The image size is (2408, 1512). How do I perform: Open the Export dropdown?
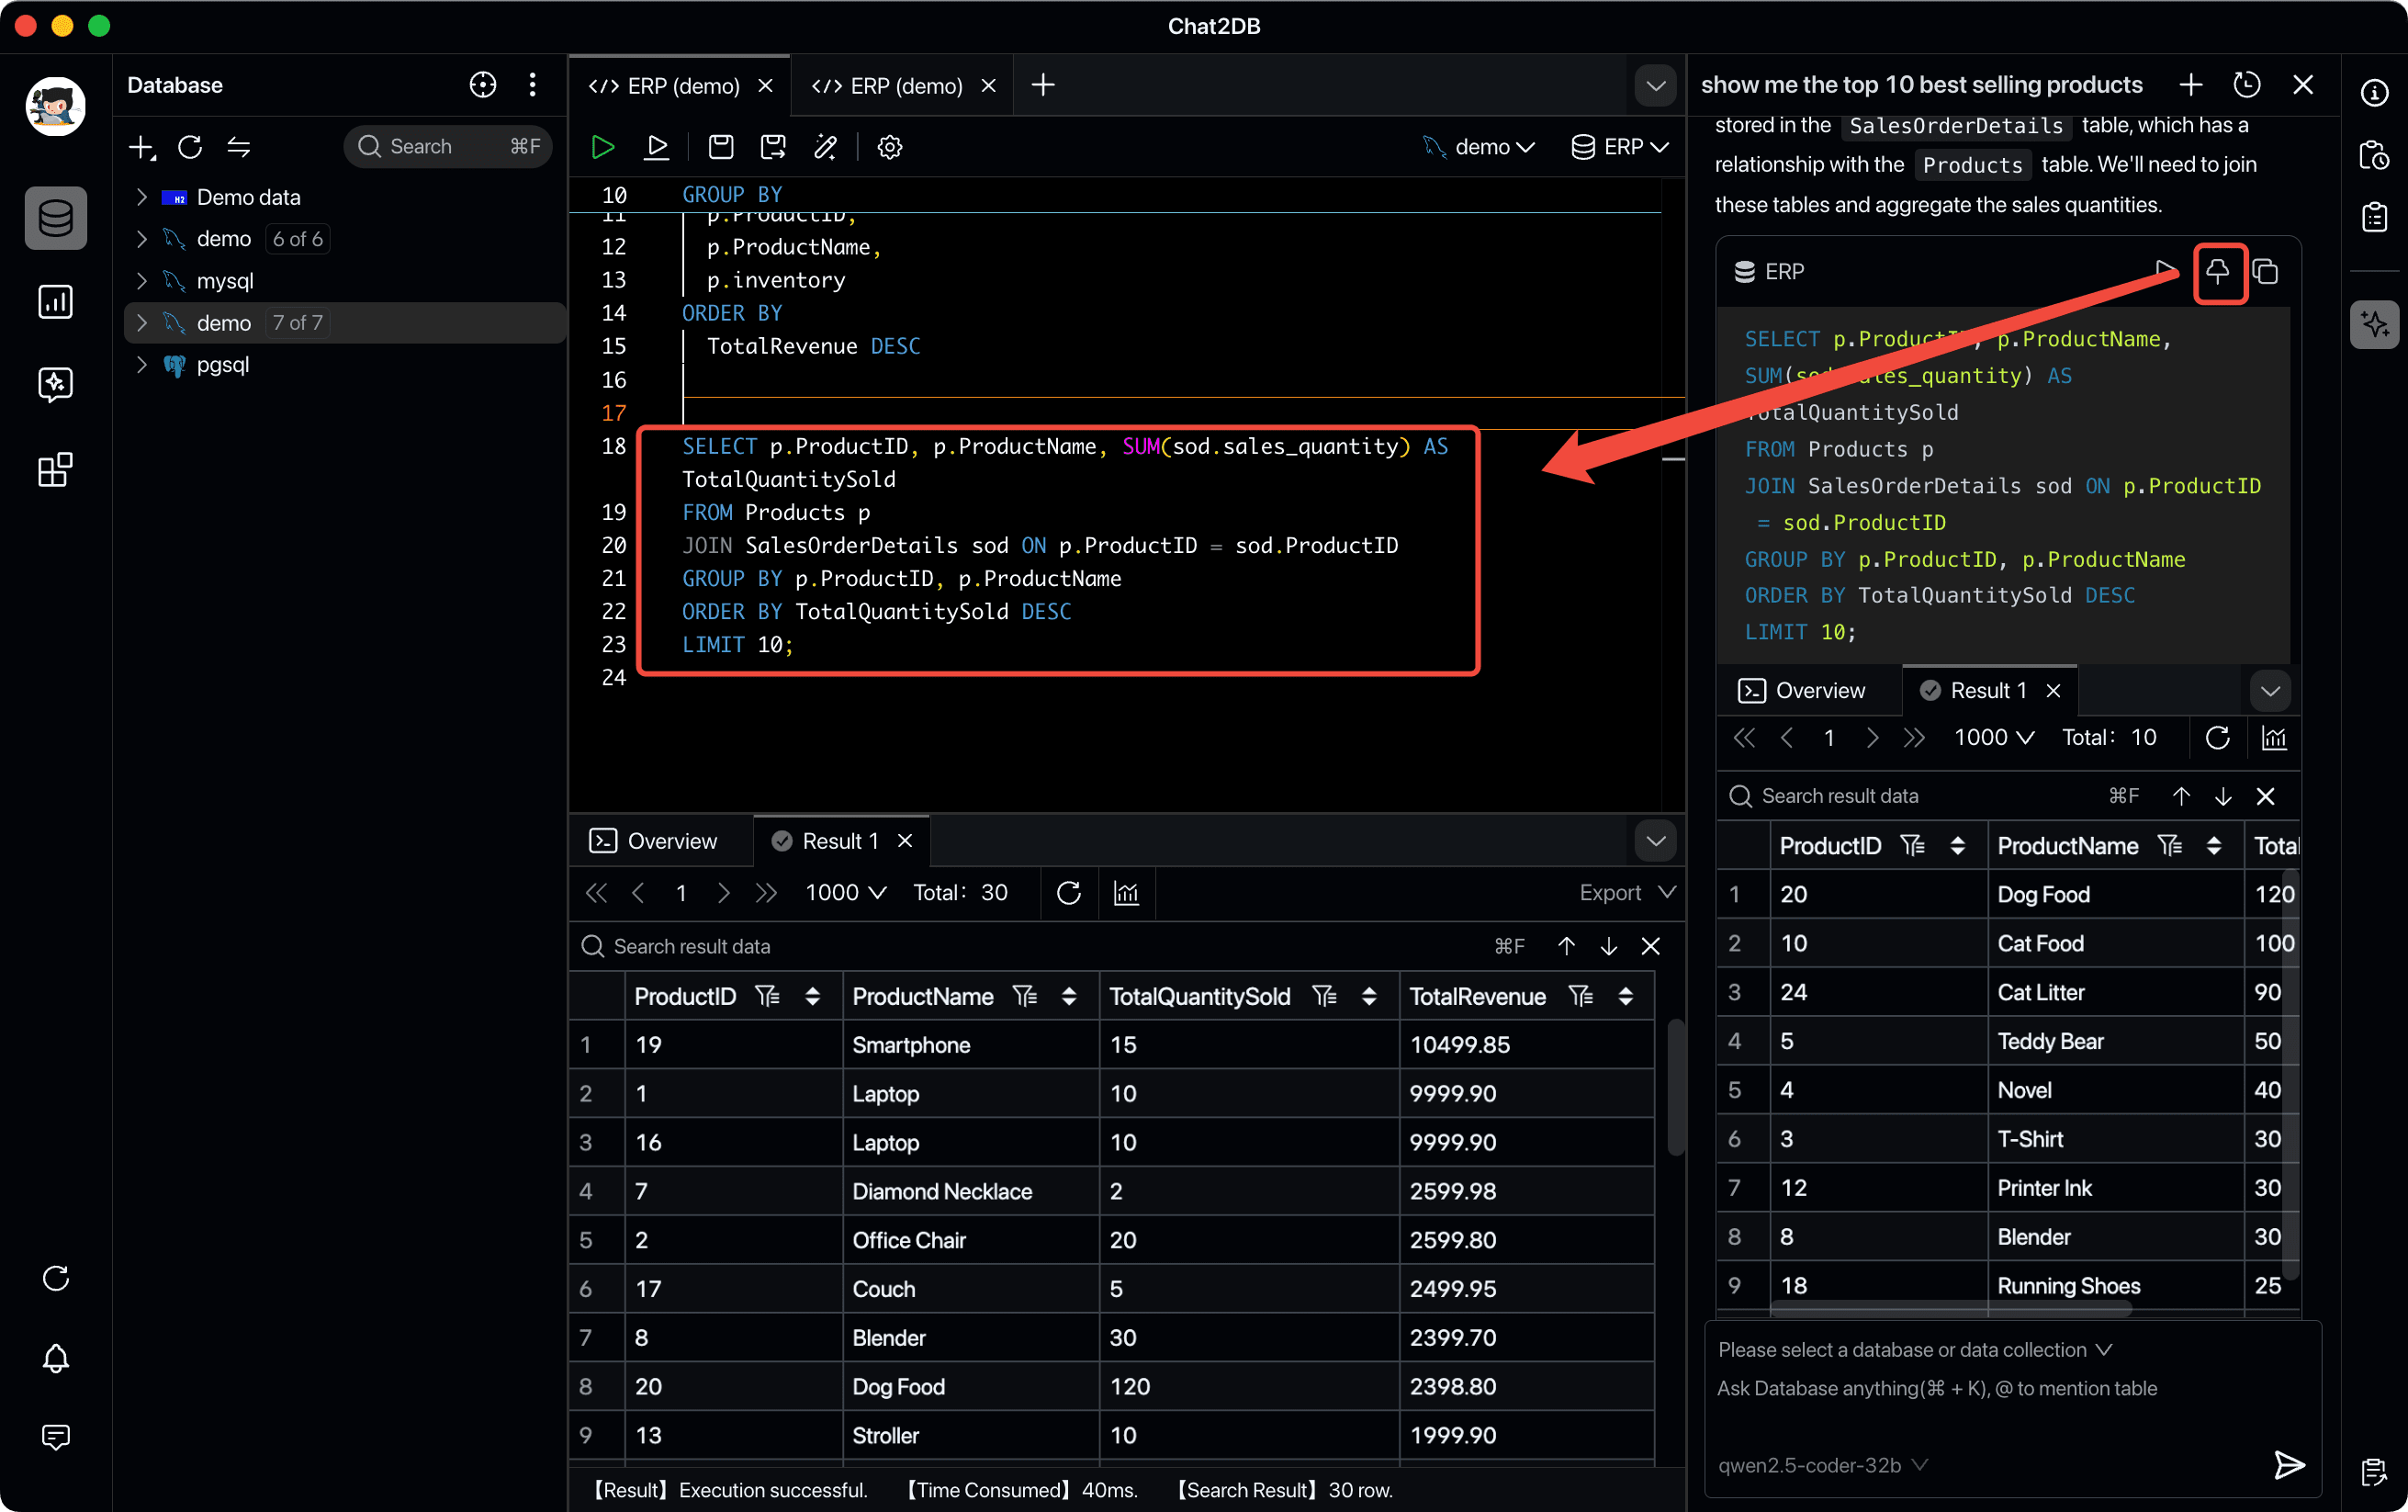(x=1627, y=893)
